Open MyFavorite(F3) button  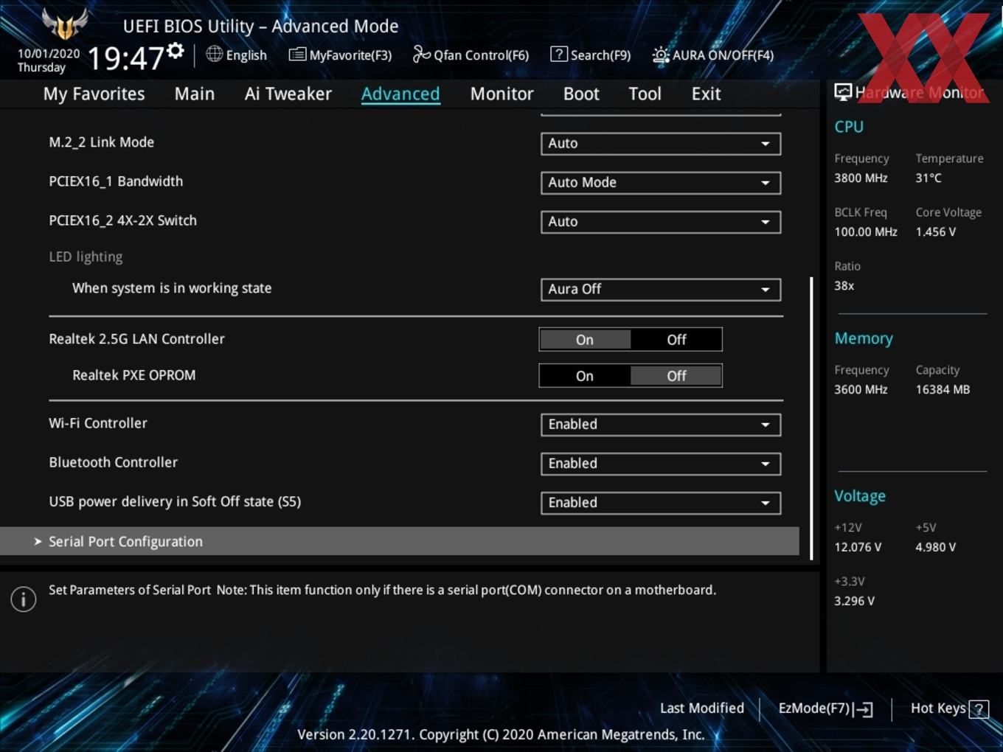[x=340, y=55]
